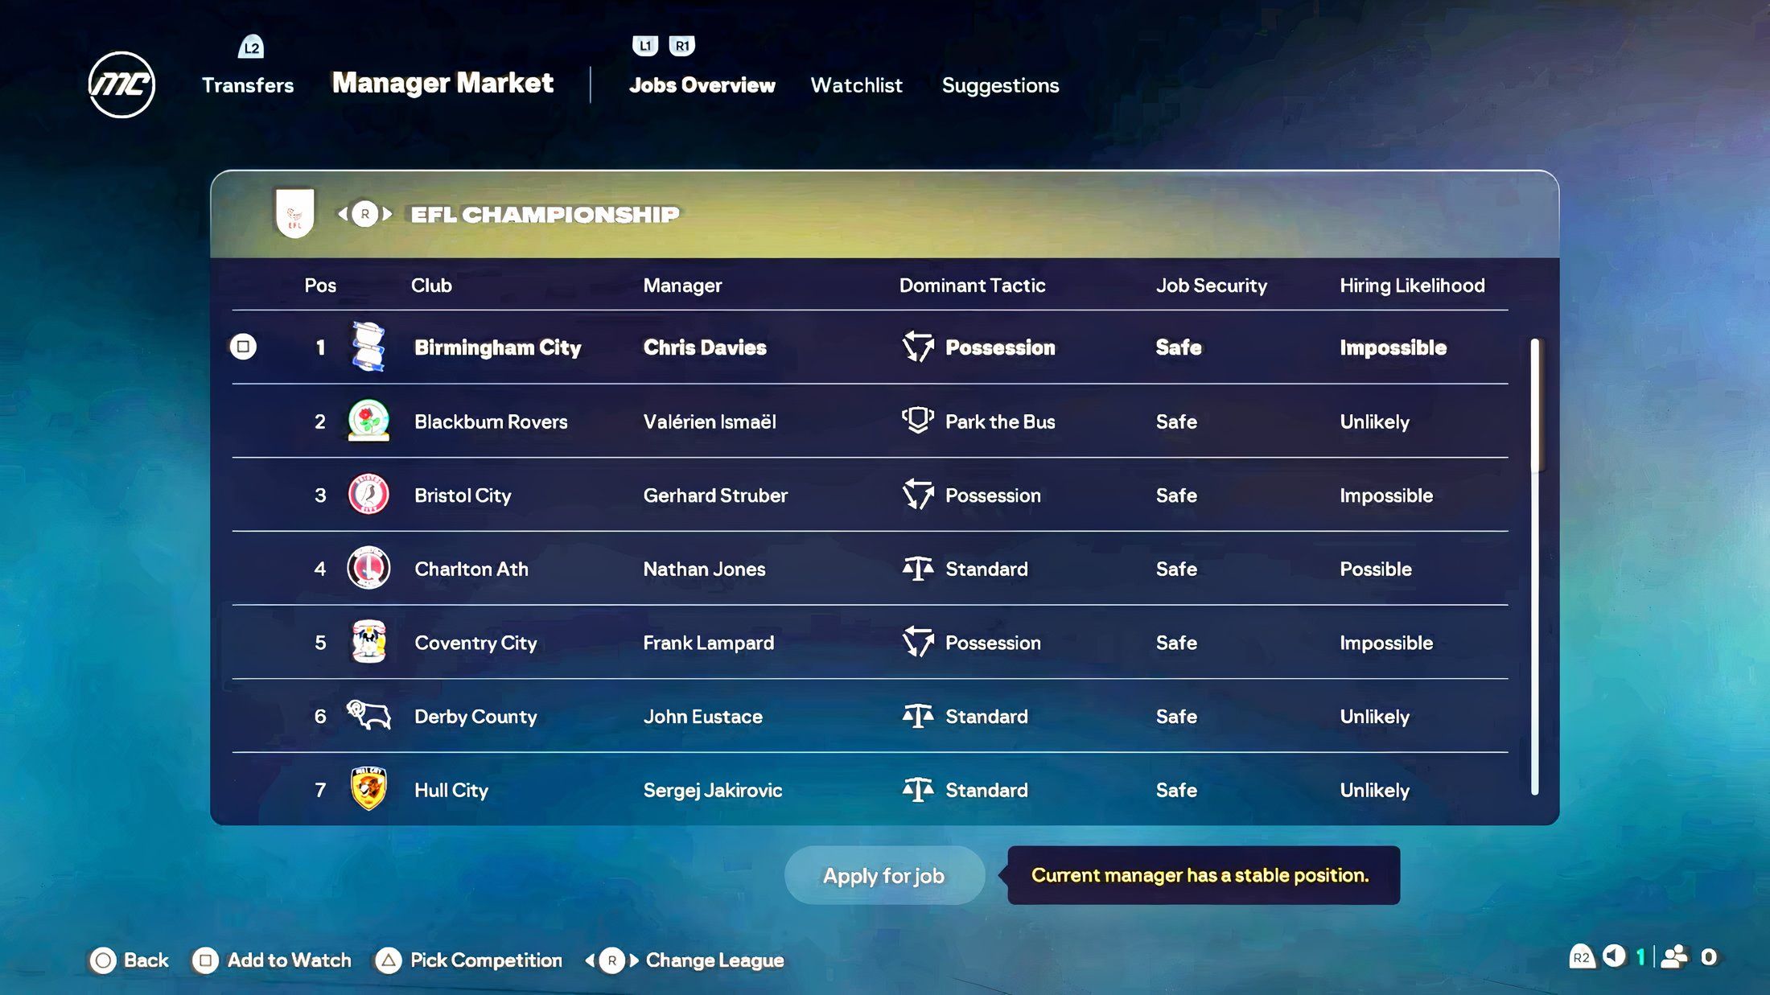This screenshot has width=1770, height=995.
Task: Click the Hull City tiger crest
Action: tap(368, 789)
